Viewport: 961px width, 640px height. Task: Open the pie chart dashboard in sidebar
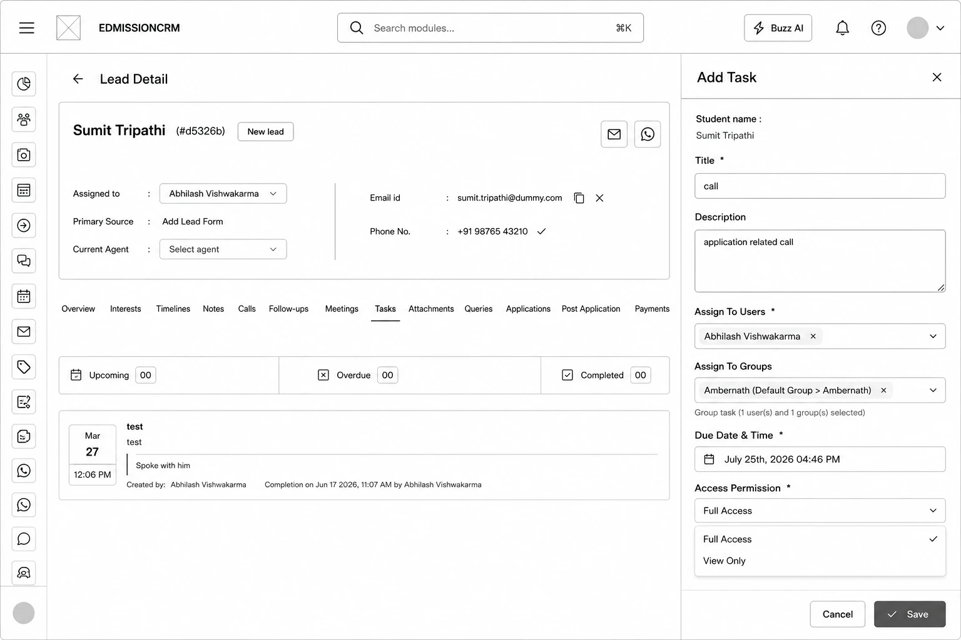pyautogui.click(x=24, y=84)
